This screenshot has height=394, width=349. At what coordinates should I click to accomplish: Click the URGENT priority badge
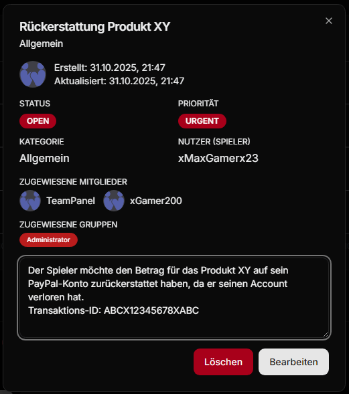pyautogui.click(x=202, y=121)
